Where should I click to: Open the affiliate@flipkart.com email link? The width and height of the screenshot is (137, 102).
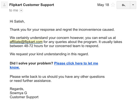pos(26,42)
